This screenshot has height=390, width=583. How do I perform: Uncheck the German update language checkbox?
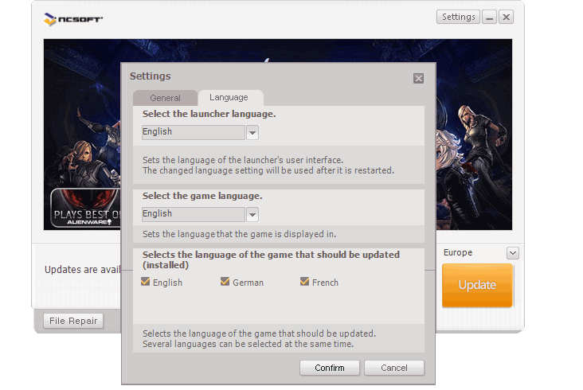point(225,282)
